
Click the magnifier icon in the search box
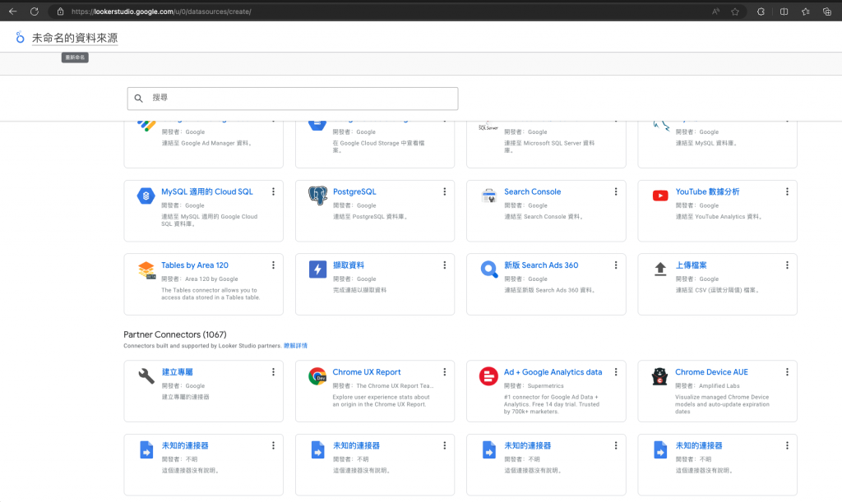138,98
